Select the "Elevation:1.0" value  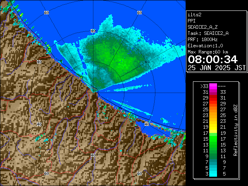205,46
